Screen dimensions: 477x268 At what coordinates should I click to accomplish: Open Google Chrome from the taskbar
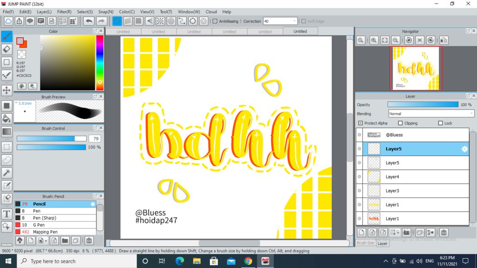coord(248,261)
